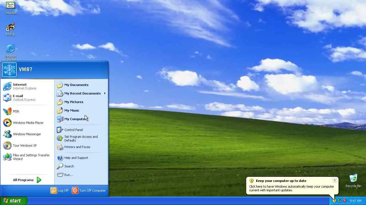Expand the All Programs list
This screenshot has width=366, height=205.
pos(27,180)
